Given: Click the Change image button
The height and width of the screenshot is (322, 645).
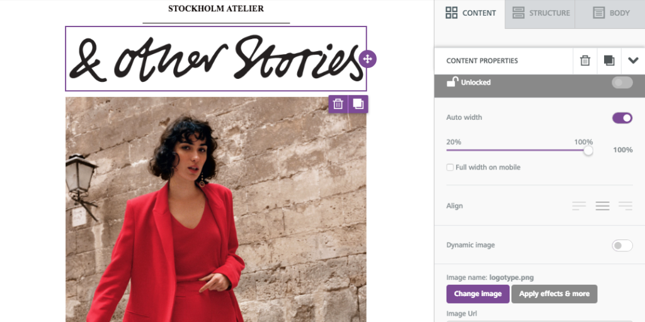Looking at the screenshot, I should (x=477, y=294).
